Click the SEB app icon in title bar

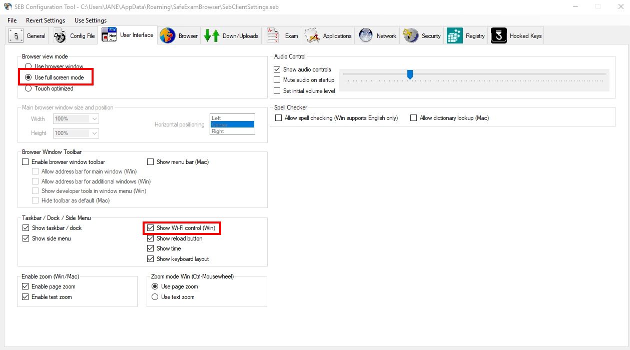[8, 7]
